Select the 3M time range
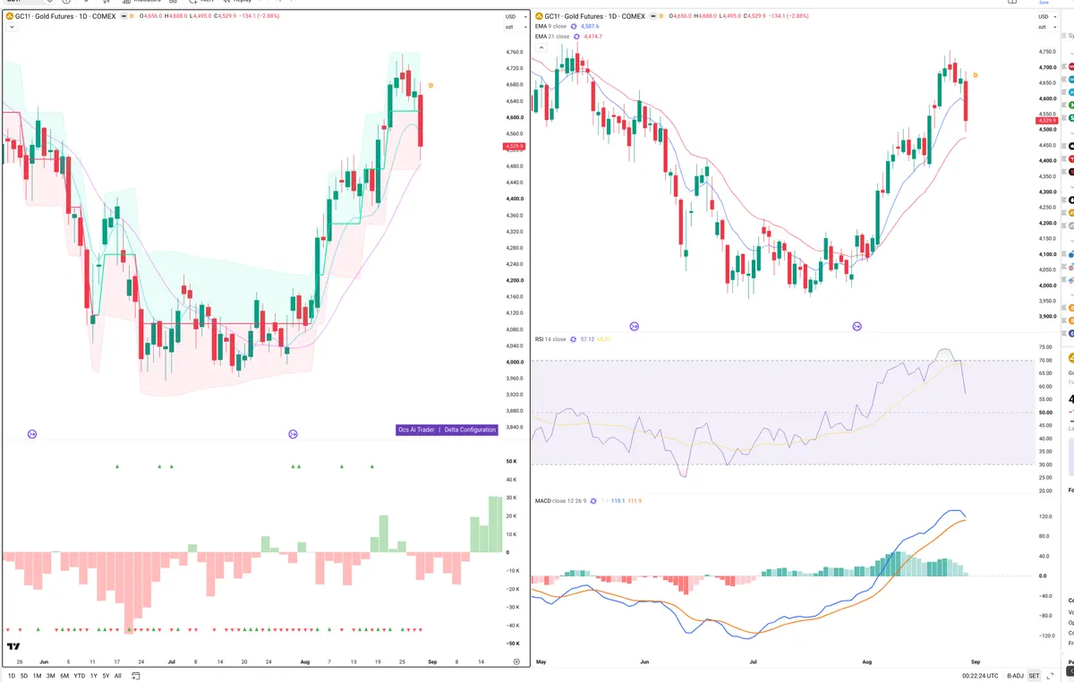The image size is (1074, 682). (51, 676)
